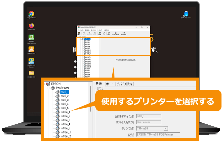Click printer icon beside m30_3 in enlarged tree
Viewport: 222px width, 141px height.
58,100
